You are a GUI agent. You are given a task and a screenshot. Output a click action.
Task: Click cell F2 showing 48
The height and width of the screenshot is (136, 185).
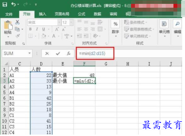pyautogui.click(x=84, y=75)
